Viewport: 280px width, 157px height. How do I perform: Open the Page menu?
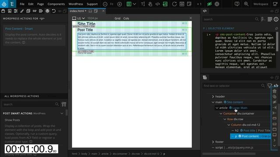tap(41, 4)
